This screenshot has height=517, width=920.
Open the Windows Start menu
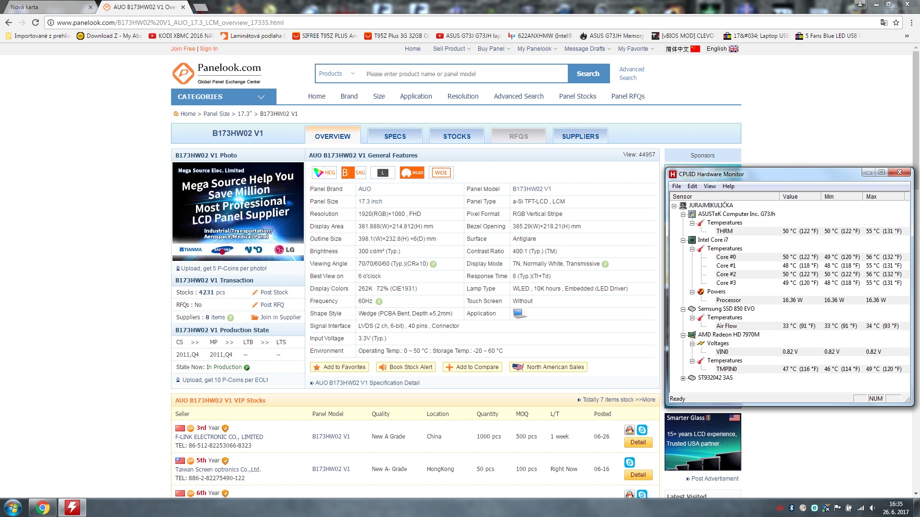click(12, 507)
